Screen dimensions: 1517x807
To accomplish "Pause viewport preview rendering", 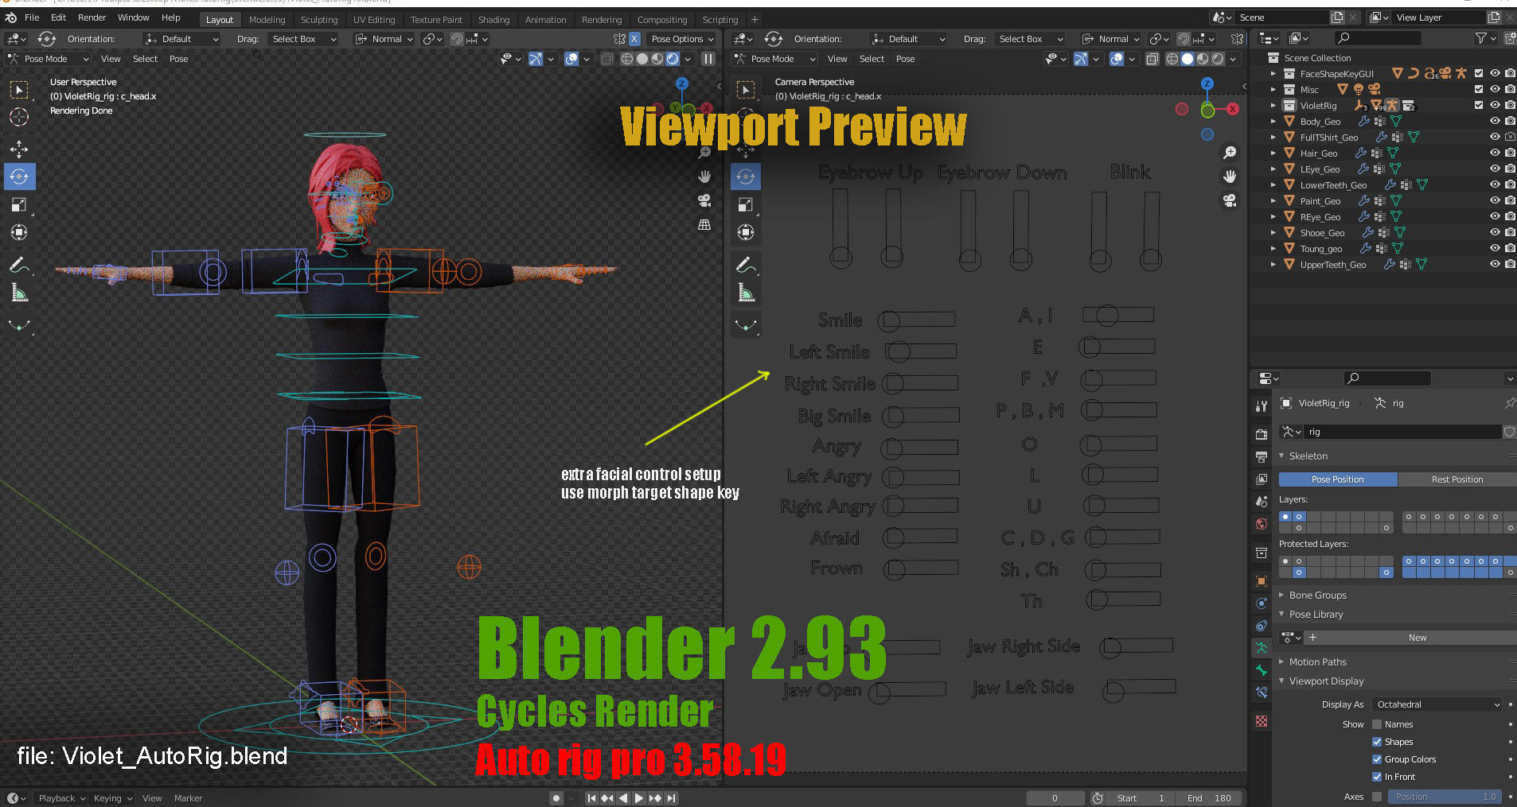I will tap(708, 59).
